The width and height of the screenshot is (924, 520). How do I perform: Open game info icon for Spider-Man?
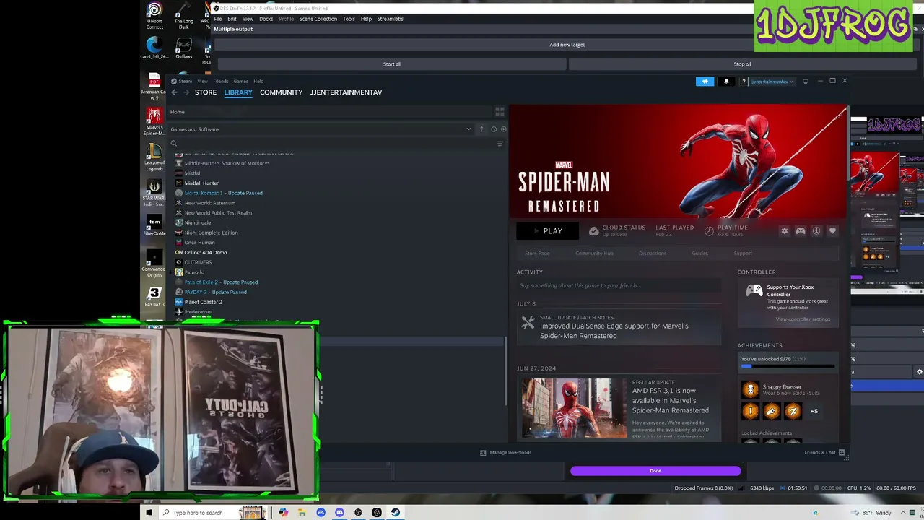(x=816, y=231)
